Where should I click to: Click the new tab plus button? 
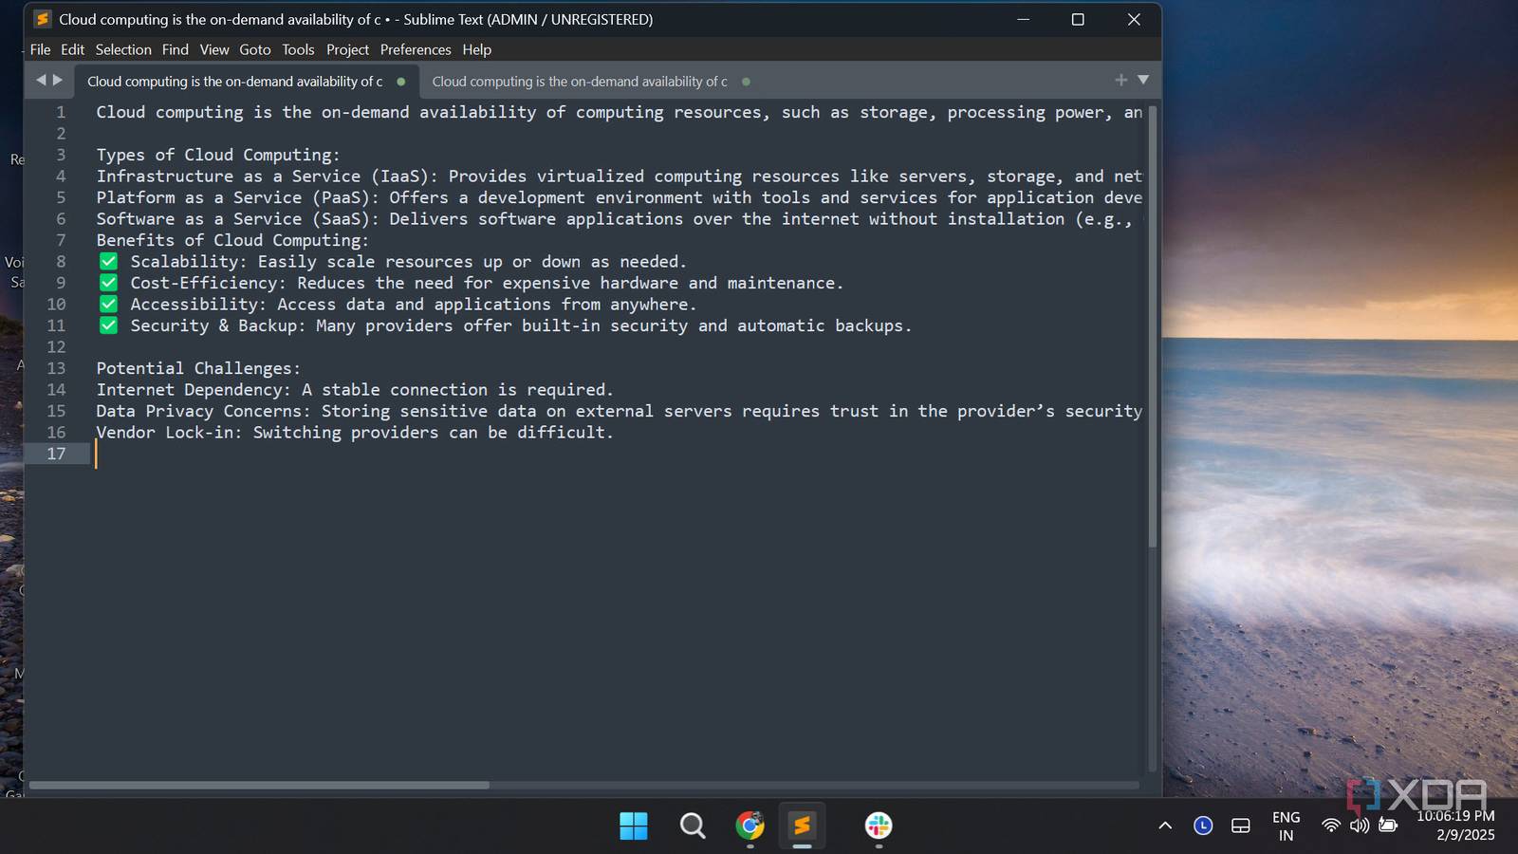tap(1120, 81)
